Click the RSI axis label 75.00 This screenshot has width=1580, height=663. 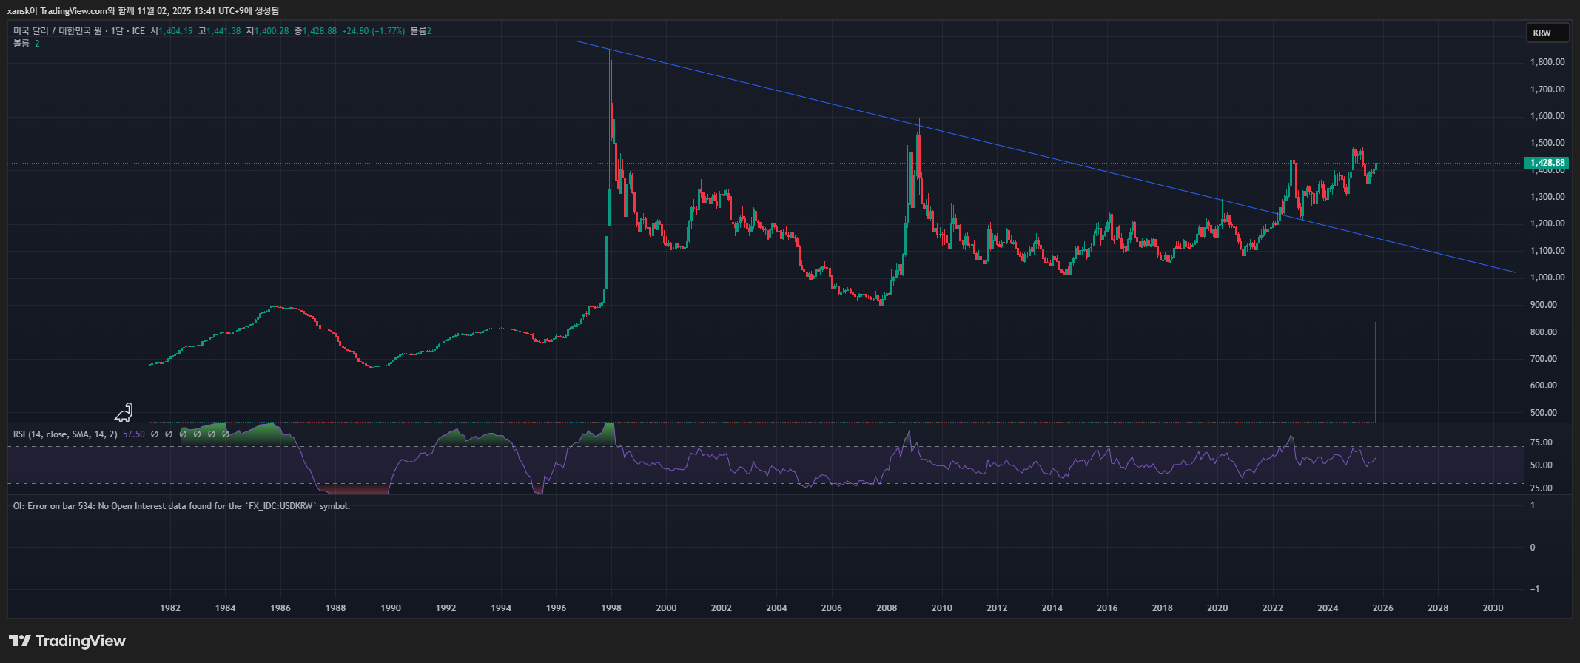click(x=1542, y=442)
